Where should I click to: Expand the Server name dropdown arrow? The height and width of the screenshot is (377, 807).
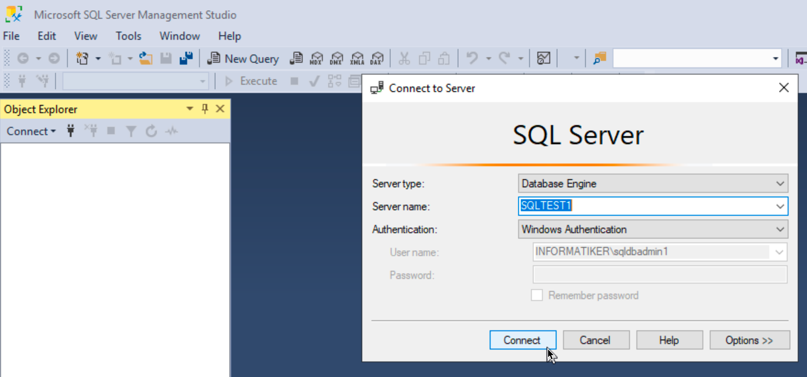pos(780,206)
